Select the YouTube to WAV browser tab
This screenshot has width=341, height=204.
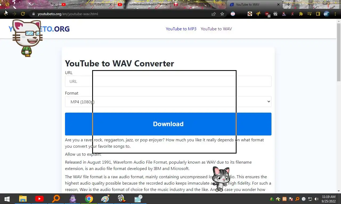point(254,5)
